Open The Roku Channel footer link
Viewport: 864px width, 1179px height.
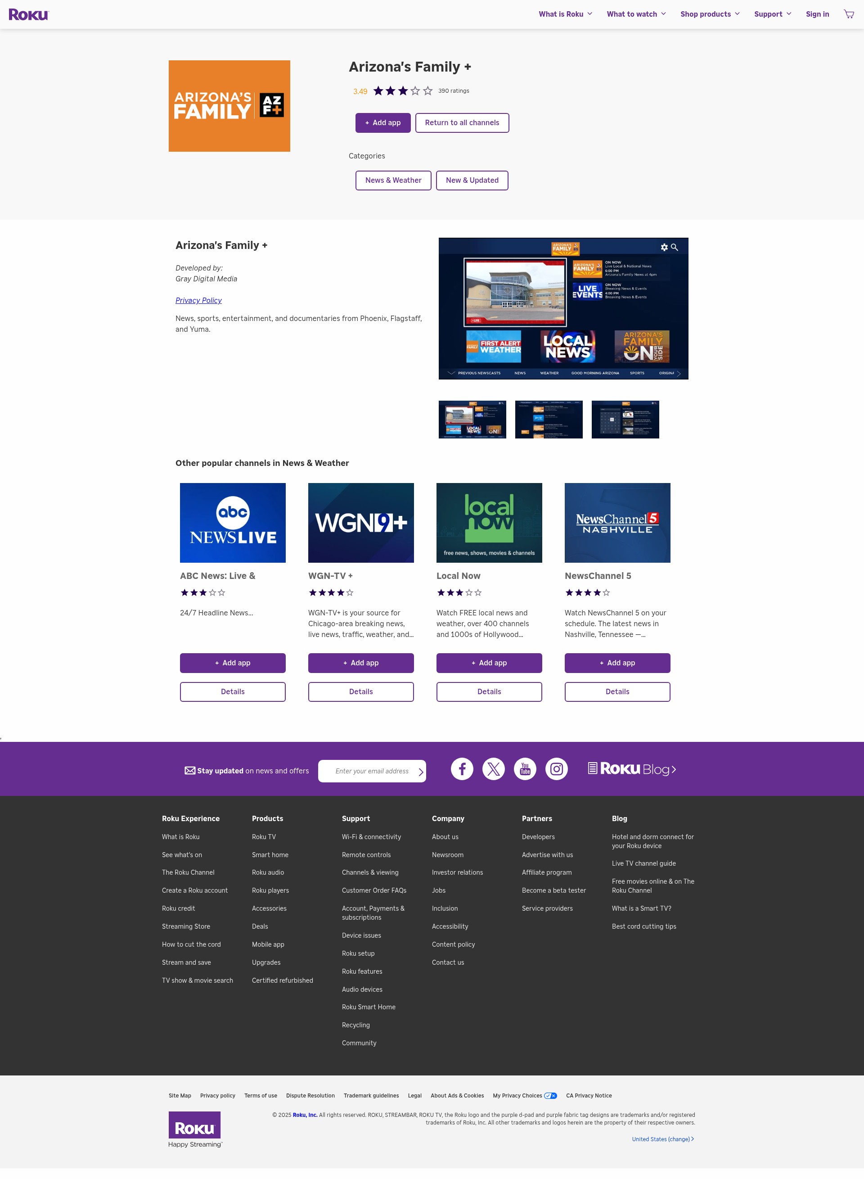[x=188, y=872]
